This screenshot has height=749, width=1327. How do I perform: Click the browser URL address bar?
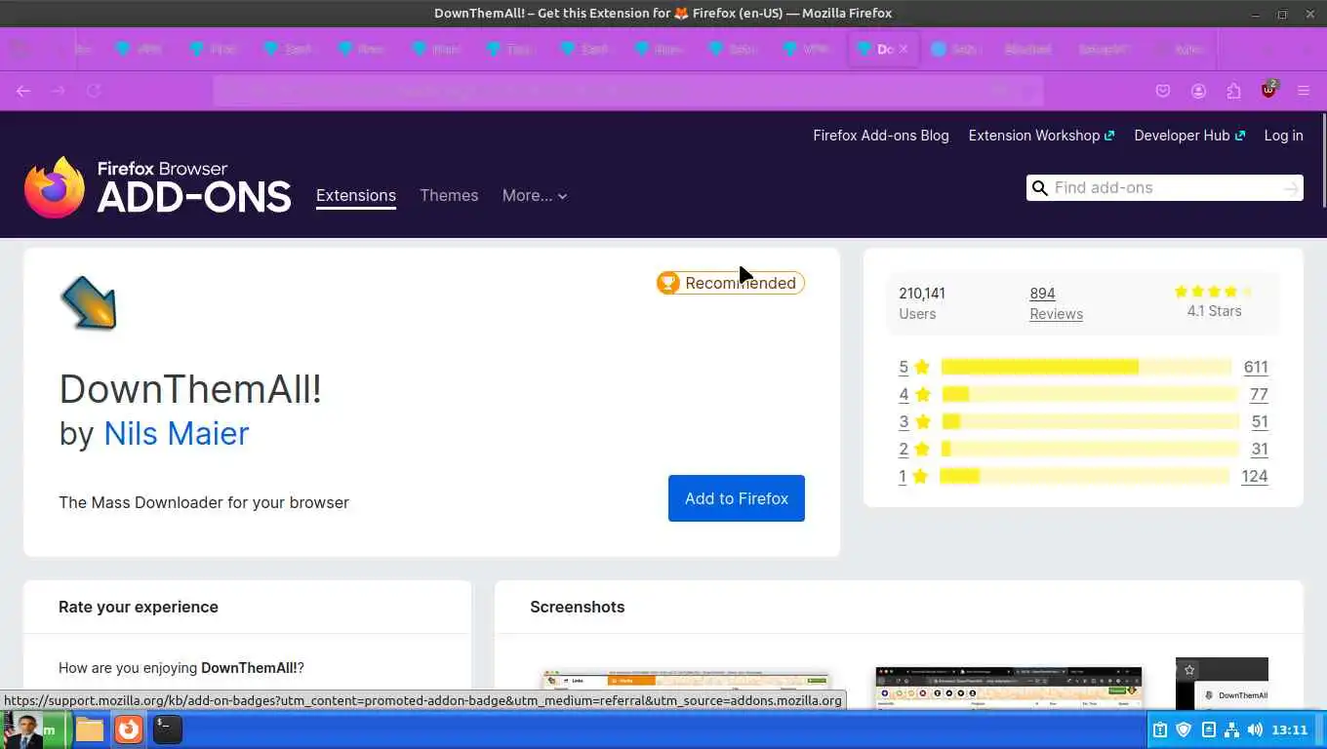[627, 91]
